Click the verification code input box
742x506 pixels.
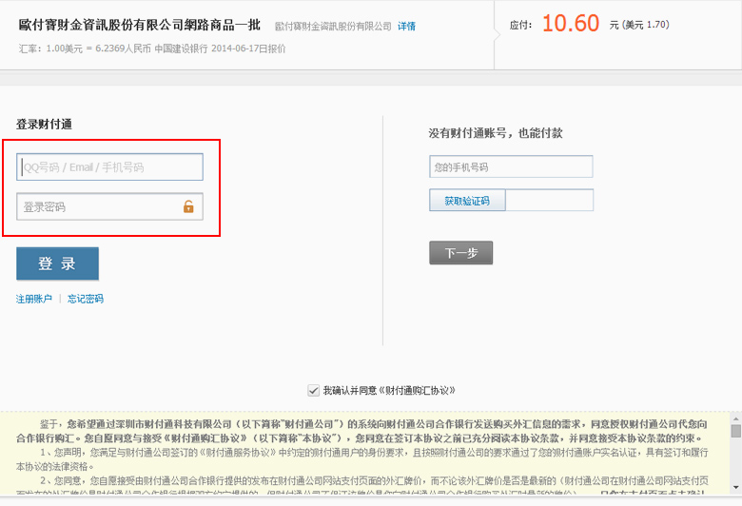coord(549,201)
